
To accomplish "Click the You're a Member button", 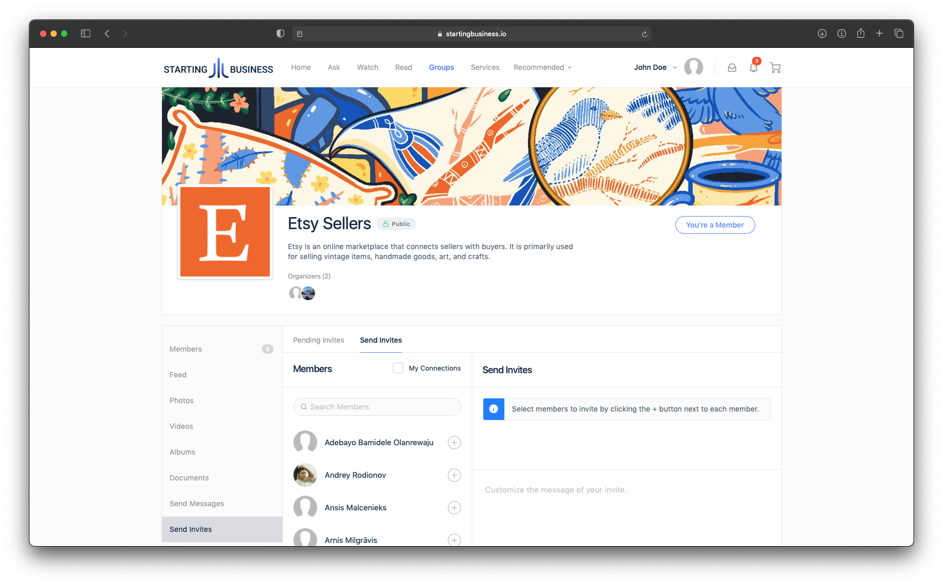I will pos(715,225).
